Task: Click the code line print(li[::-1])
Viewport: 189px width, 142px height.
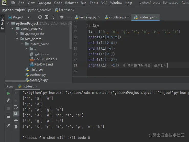Action: tap(104, 65)
